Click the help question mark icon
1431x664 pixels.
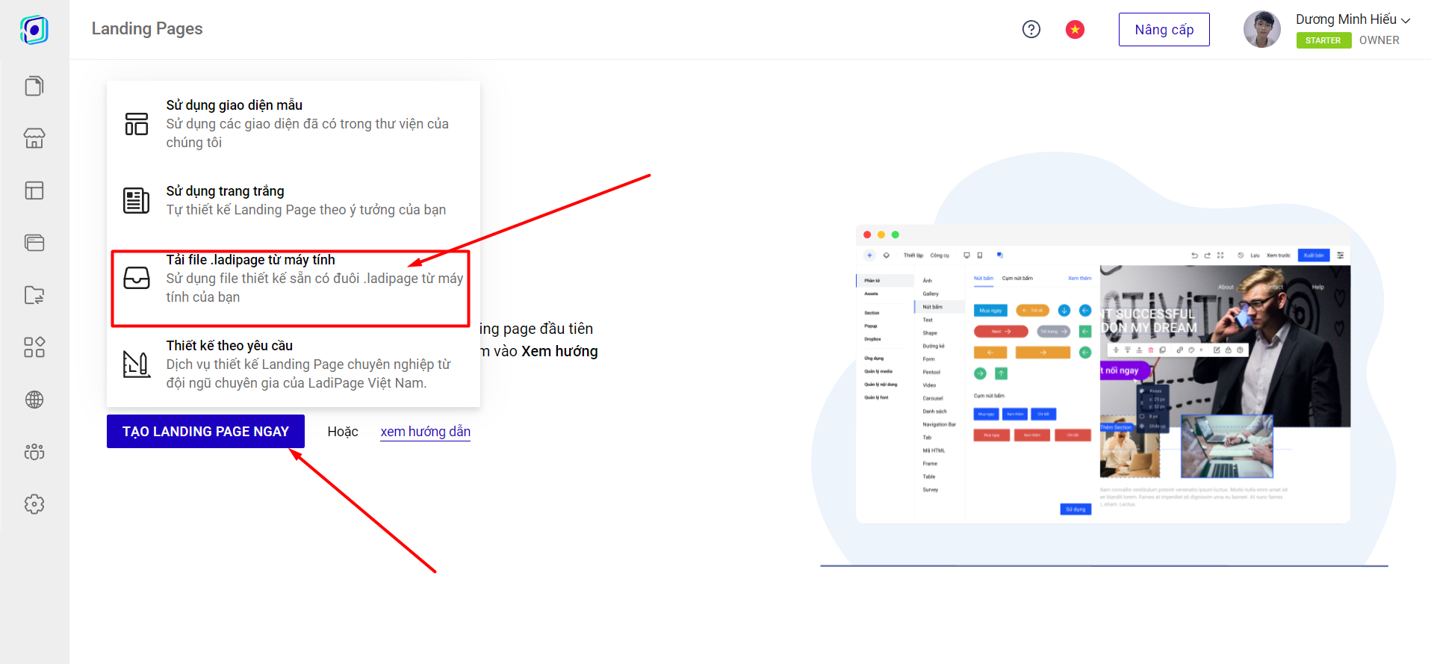(1031, 29)
